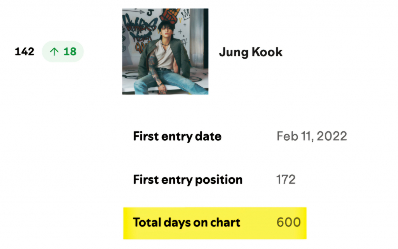Screen dimensions: 398x249
Task: Click the Jung Kook artist name
Action: [251, 52]
